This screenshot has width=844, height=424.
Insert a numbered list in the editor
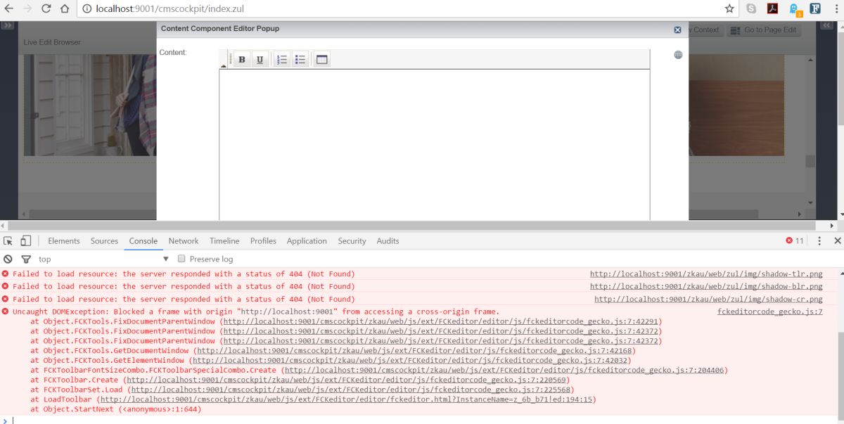click(x=282, y=60)
